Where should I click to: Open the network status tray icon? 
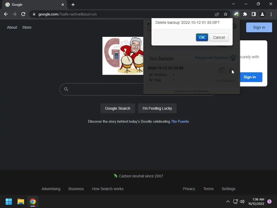235,201
